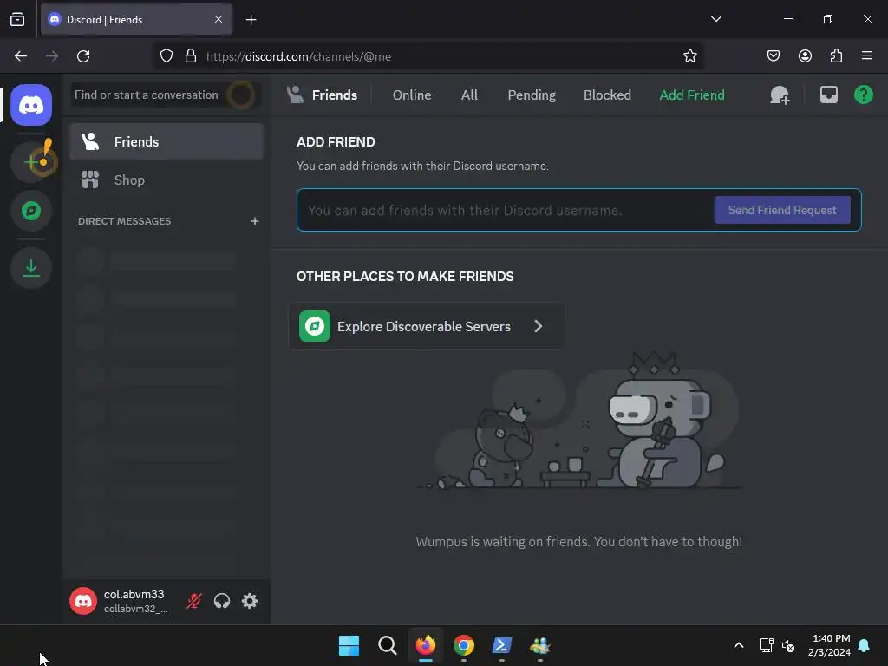Bookmark this page with star icon
The height and width of the screenshot is (666, 888).
(689, 56)
